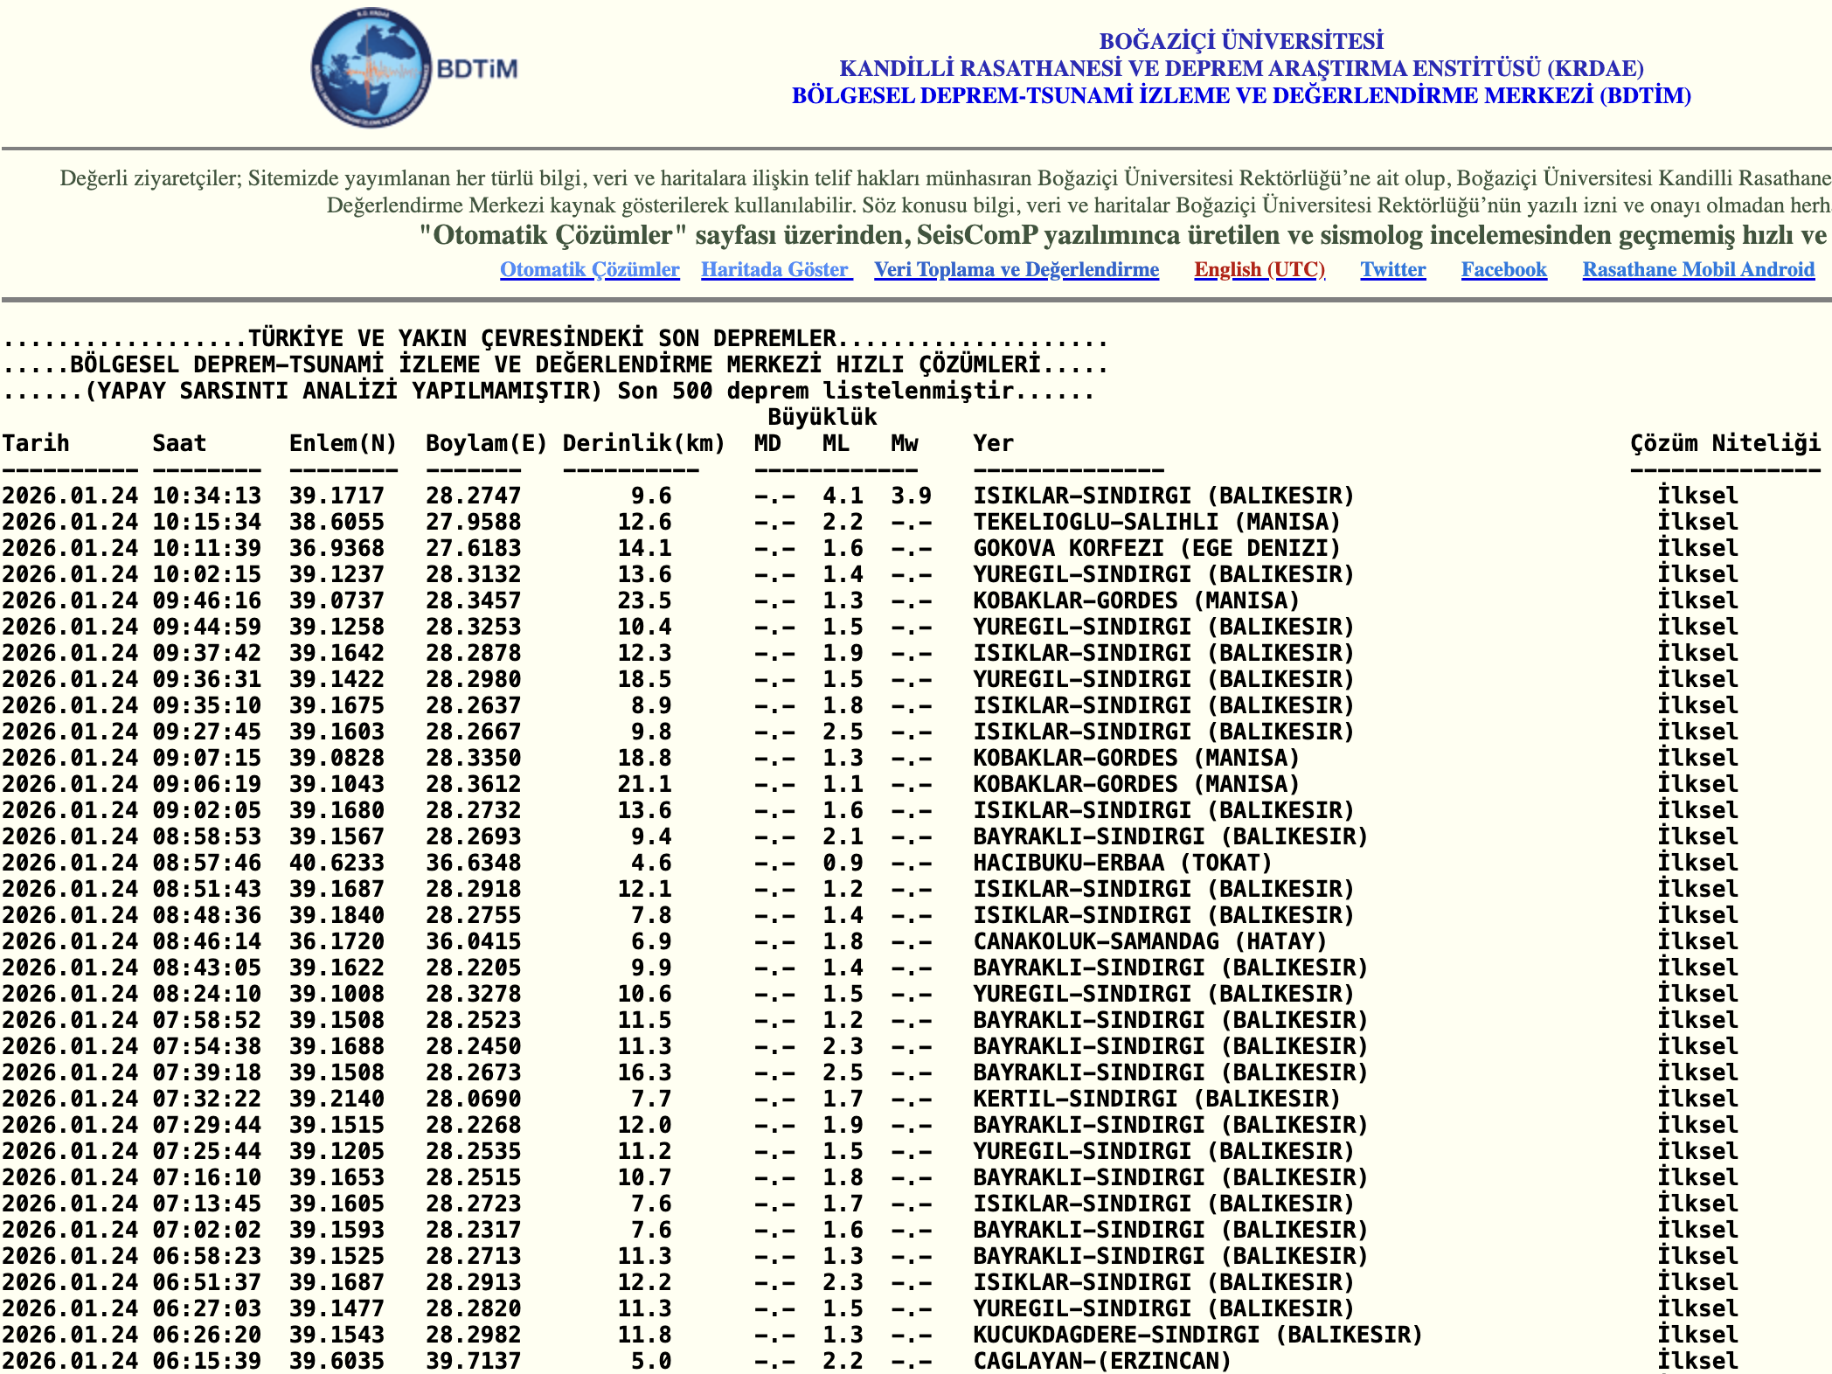The width and height of the screenshot is (1832, 1374).
Task: Open the Otomatik Çözümler link
Action: tap(589, 270)
